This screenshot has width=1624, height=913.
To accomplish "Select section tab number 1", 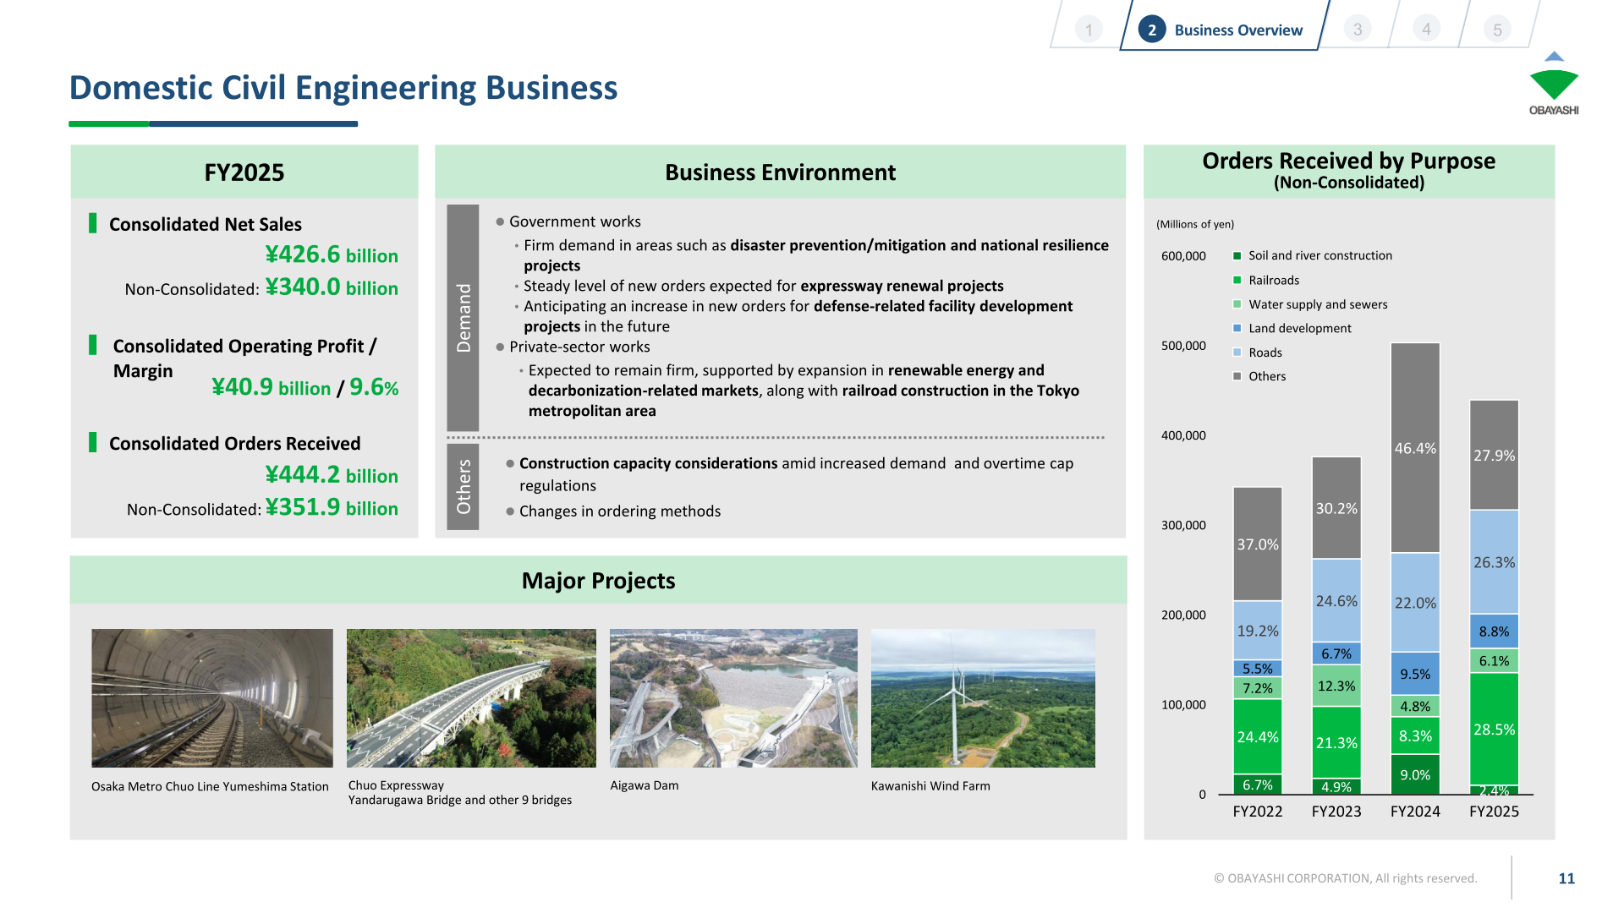I will click(1089, 29).
